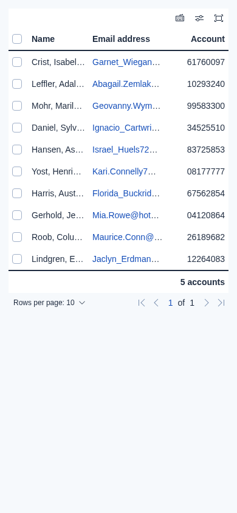The image size is (237, 513).
Task: Click the current page number 1
Action: coord(170,303)
